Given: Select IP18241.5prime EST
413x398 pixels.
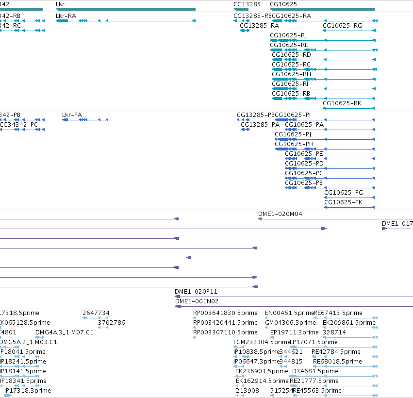Looking at the screenshot, I should (x=20, y=366).
